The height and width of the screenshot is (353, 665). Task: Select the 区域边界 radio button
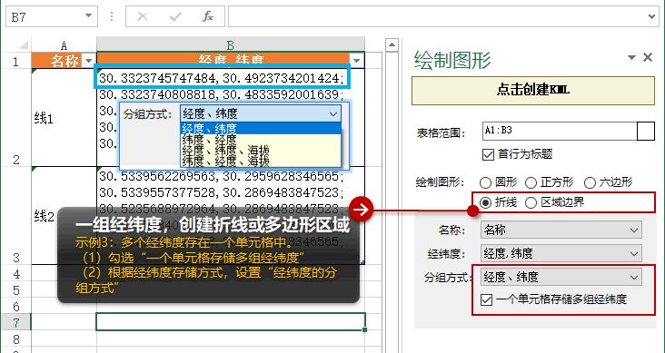coord(531,202)
